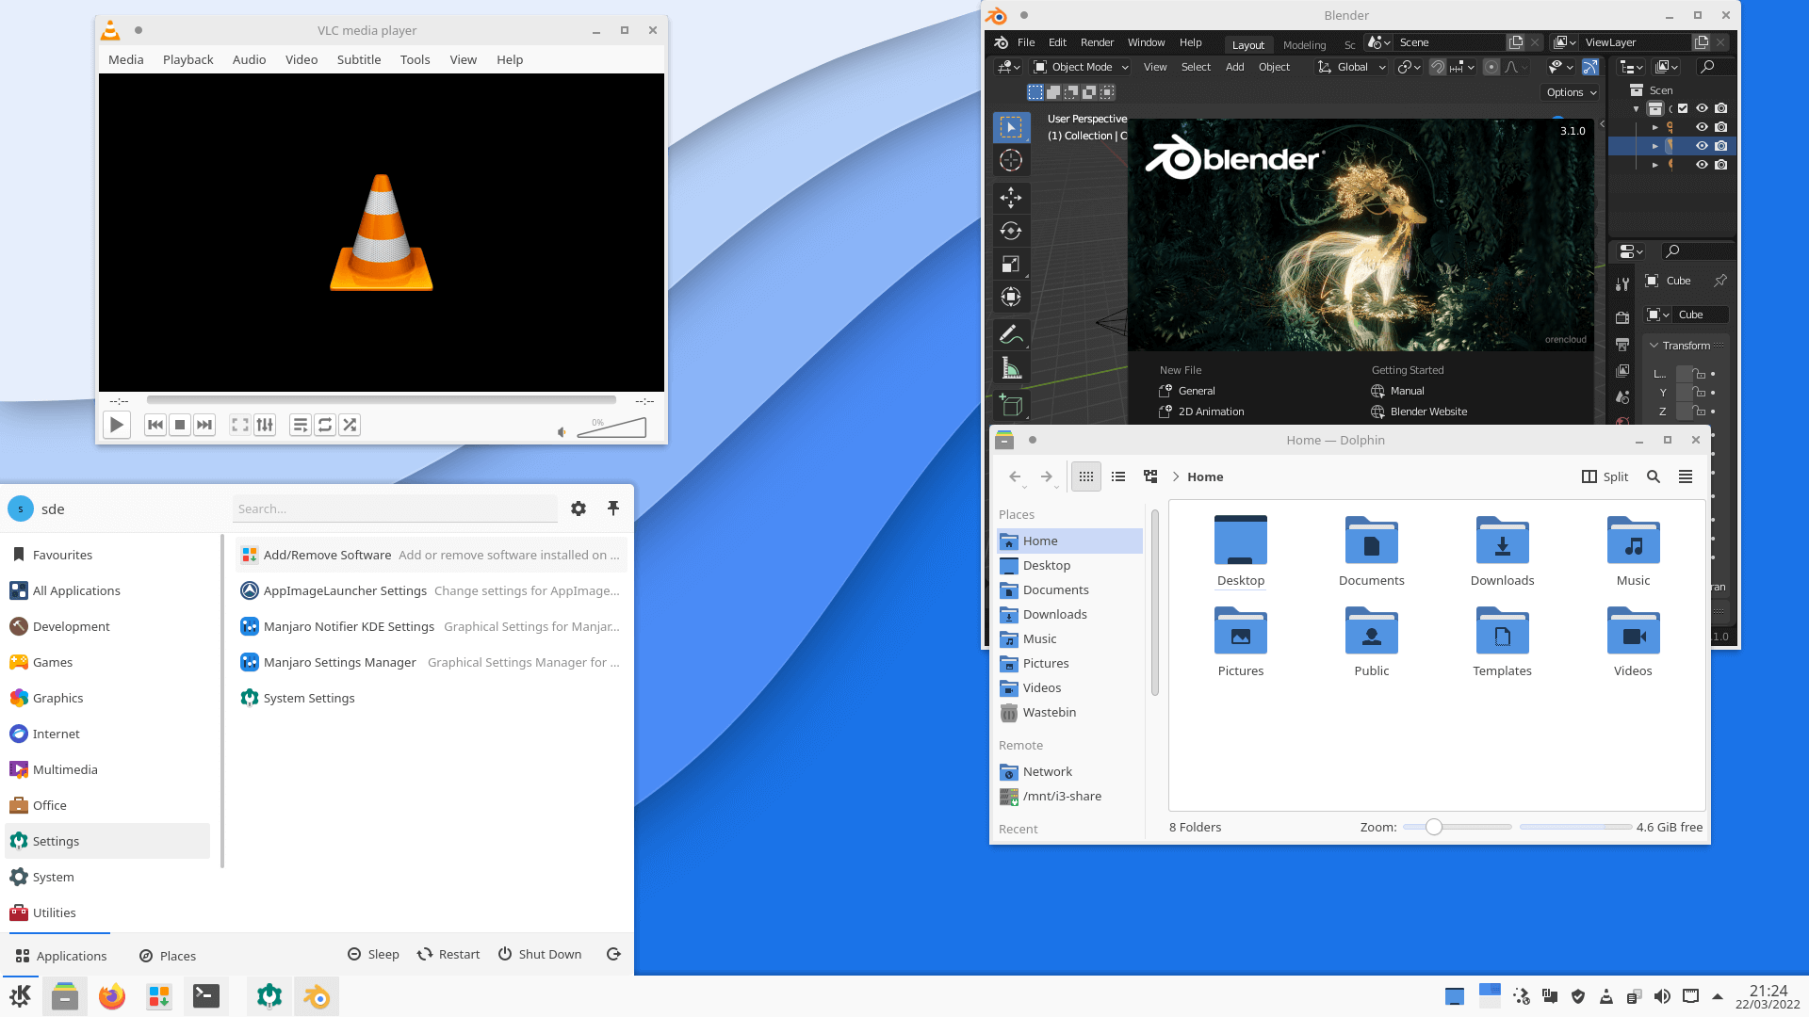Select the Blender Scale tool

(x=1011, y=264)
